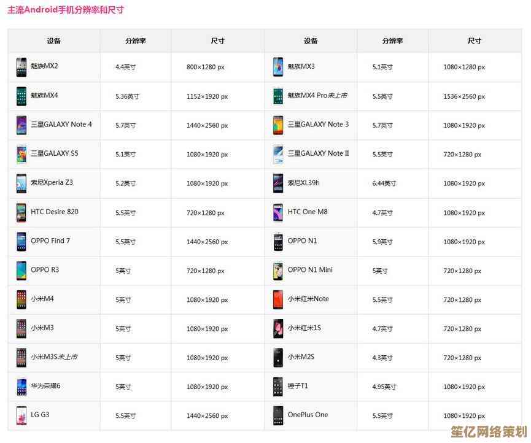Select the 三星GALAXY Note 4 phone image
Screen dimensions: 531x443
[x=21, y=125]
